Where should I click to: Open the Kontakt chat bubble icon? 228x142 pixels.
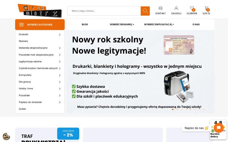click(160, 8)
